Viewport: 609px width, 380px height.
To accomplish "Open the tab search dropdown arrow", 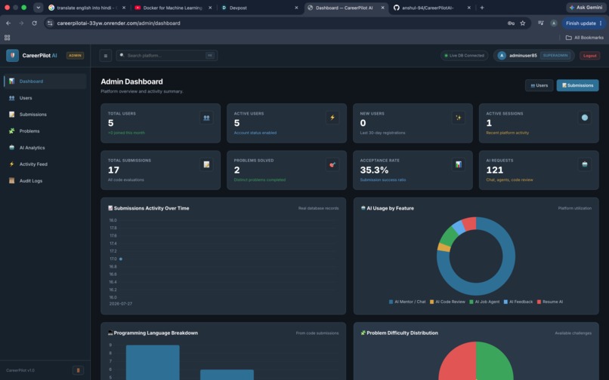I will click(38, 8).
